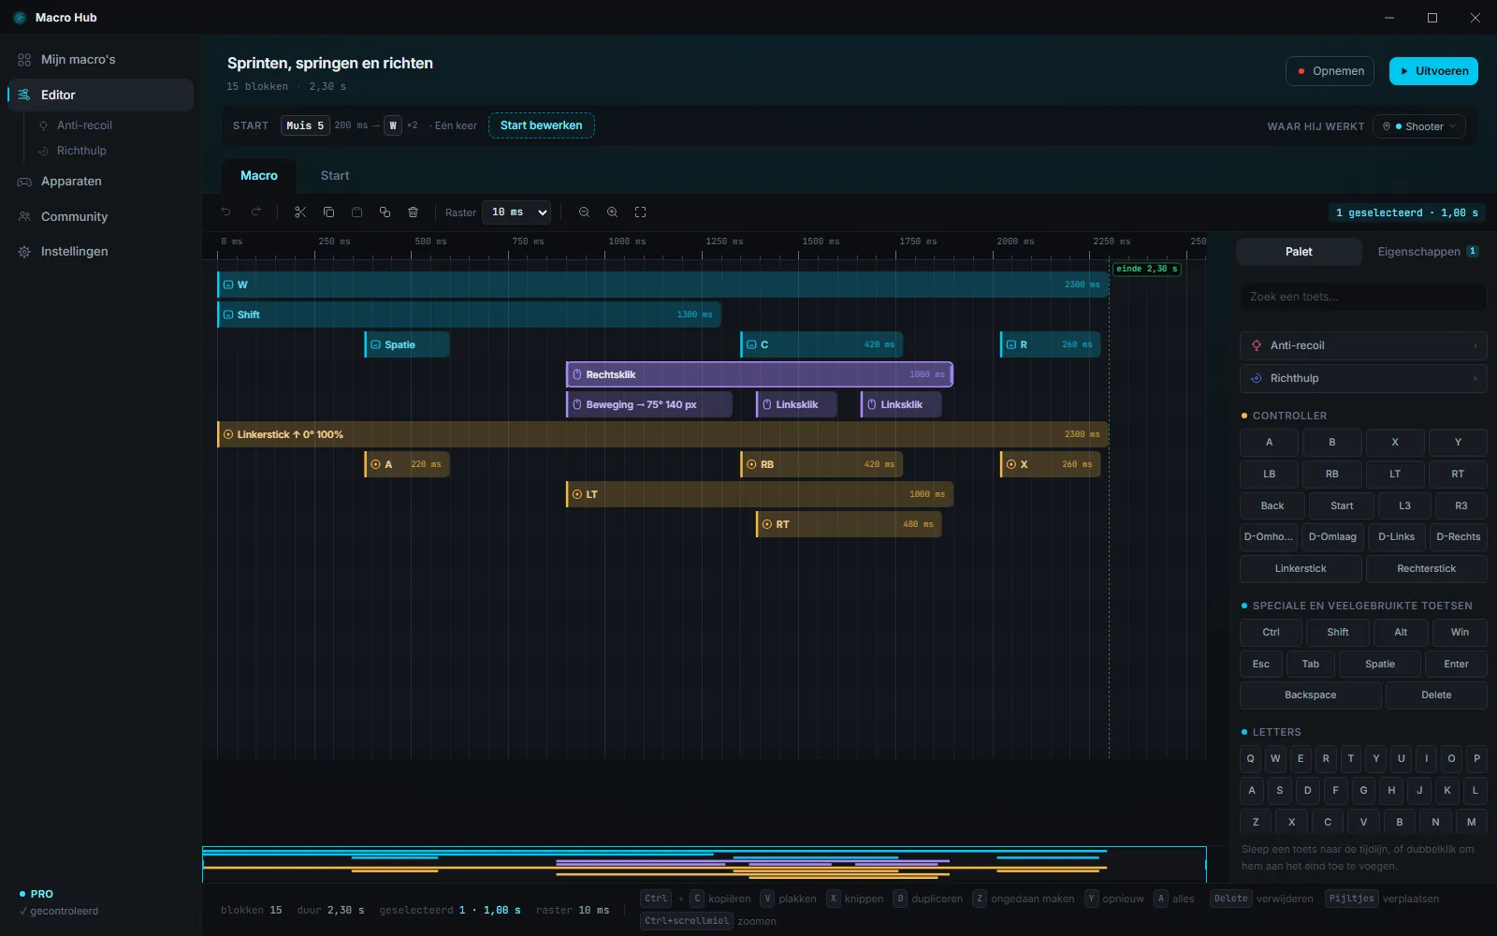The image size is (1497, 936).
Task: Click the Zoek een toets search field
Action: pos(1363,297)
